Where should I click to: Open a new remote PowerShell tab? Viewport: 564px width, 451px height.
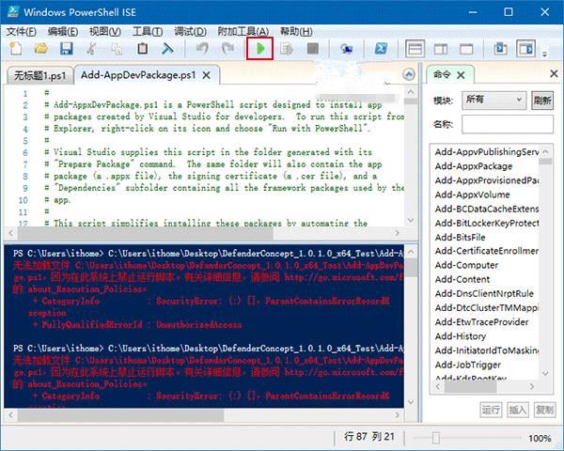pos(346,49)
